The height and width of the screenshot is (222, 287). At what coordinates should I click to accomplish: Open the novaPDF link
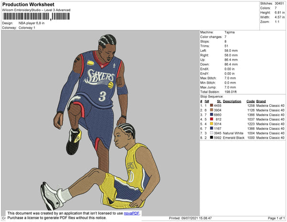click(x=132, y=213)
